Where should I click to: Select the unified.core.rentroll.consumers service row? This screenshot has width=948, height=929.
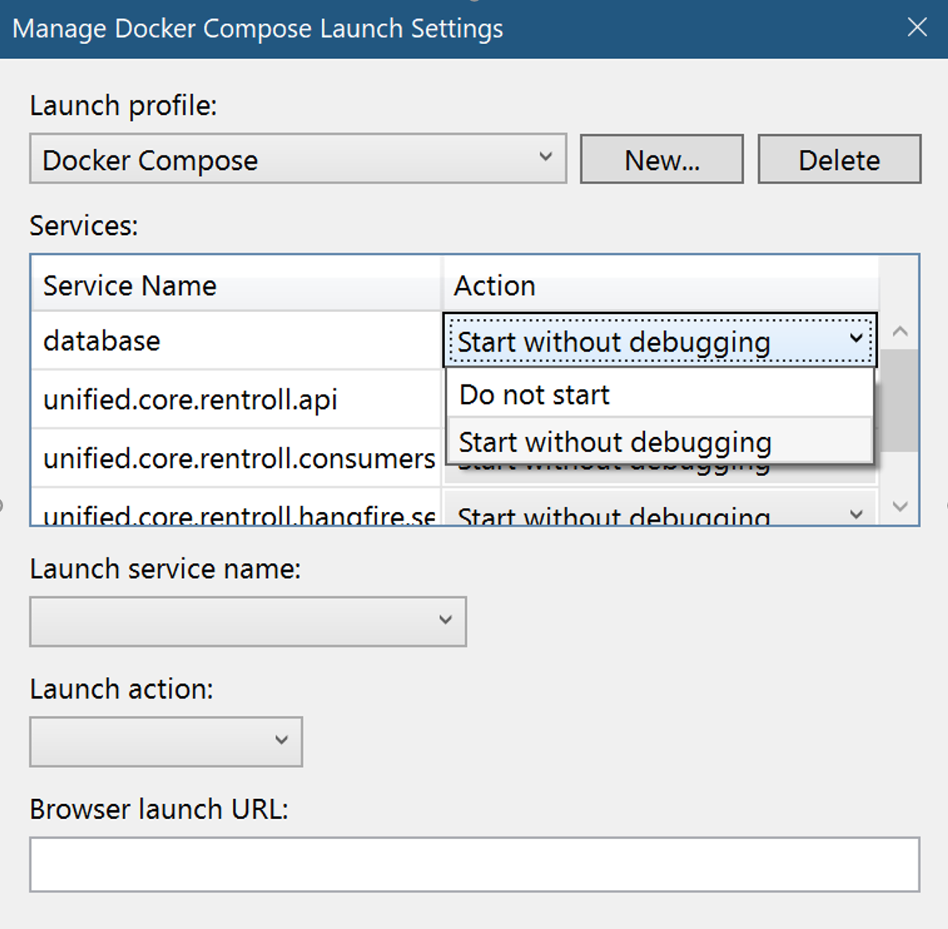tap(236, 459)
